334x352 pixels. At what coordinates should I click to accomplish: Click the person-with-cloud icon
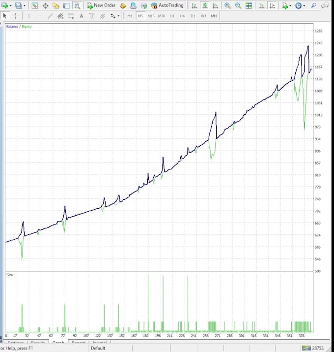(x=133, y=5)
